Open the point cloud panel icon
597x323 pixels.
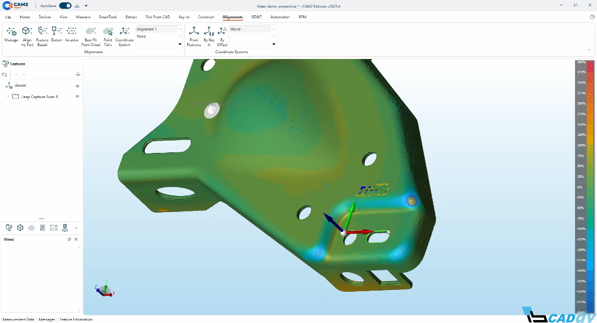[x=31, y=227]
